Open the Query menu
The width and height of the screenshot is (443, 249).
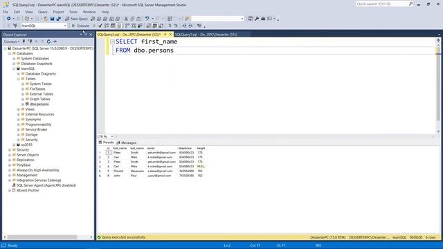tap(43, 12)
